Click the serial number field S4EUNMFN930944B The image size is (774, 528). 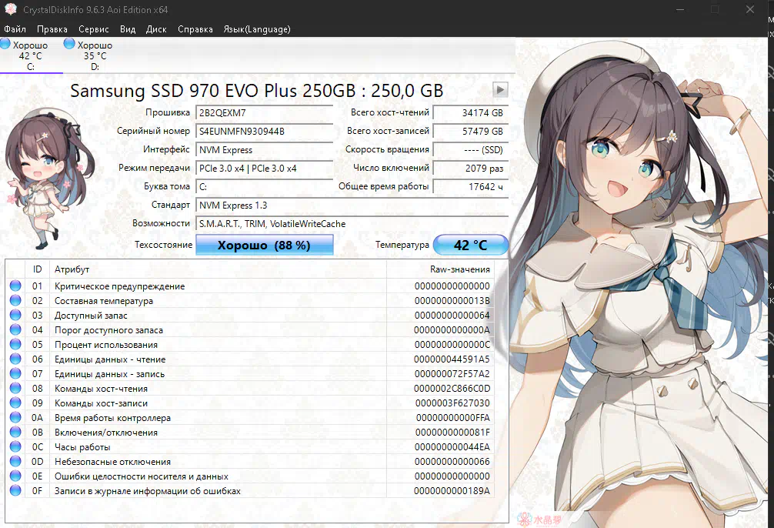265,132
